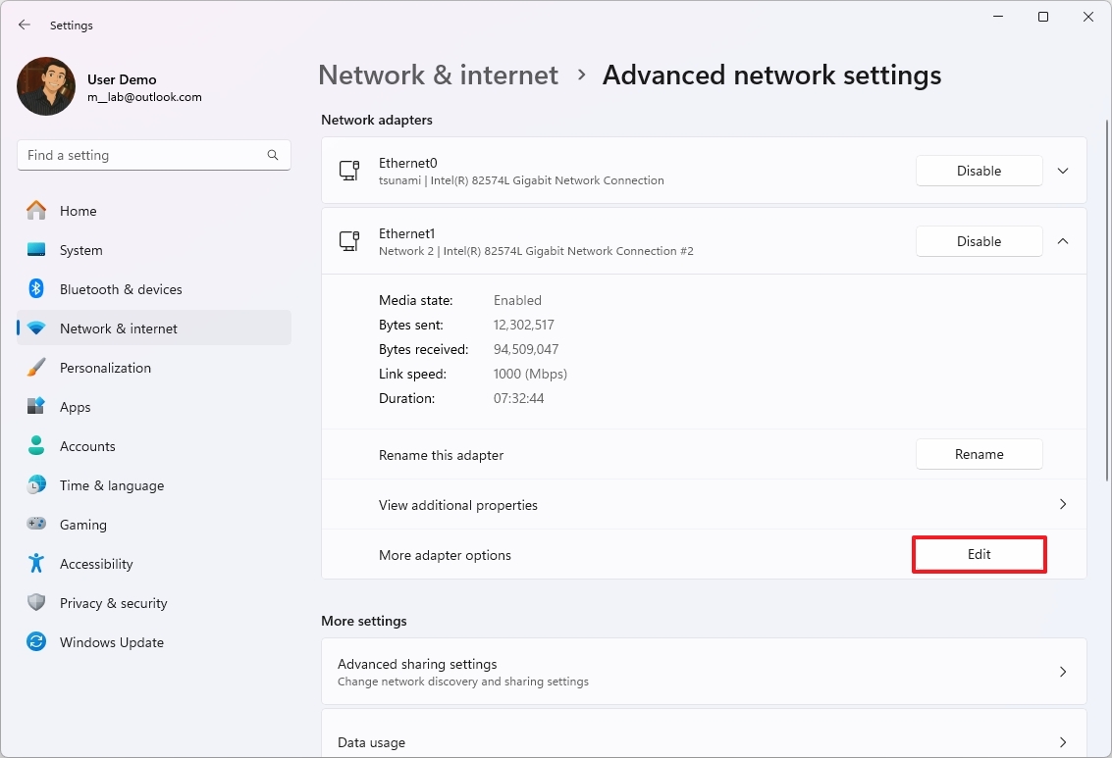Viewport: 1112px width, 758px height.
Task: Navigate to Network & internet breadcrumb
Action: pyautogui.click(x=438, y=75)
